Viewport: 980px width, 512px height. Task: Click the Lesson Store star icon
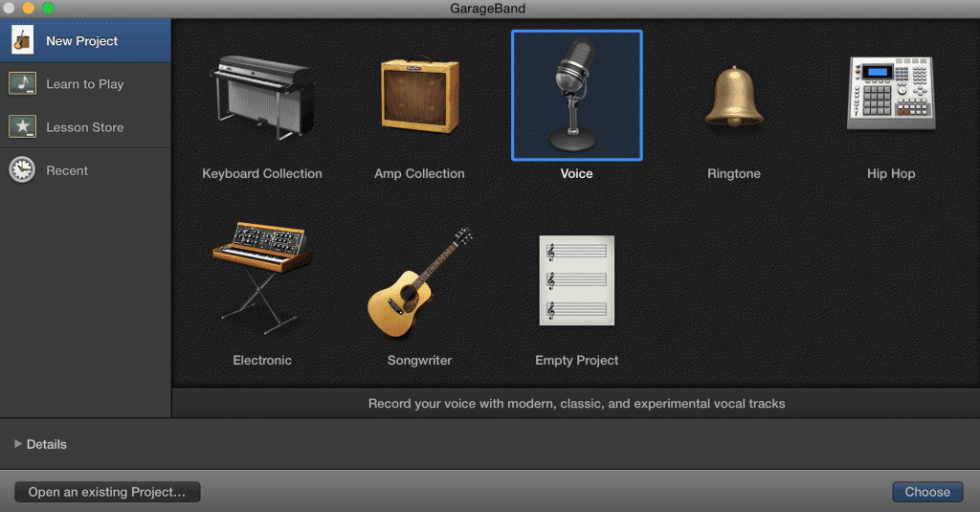coord(23,127)
